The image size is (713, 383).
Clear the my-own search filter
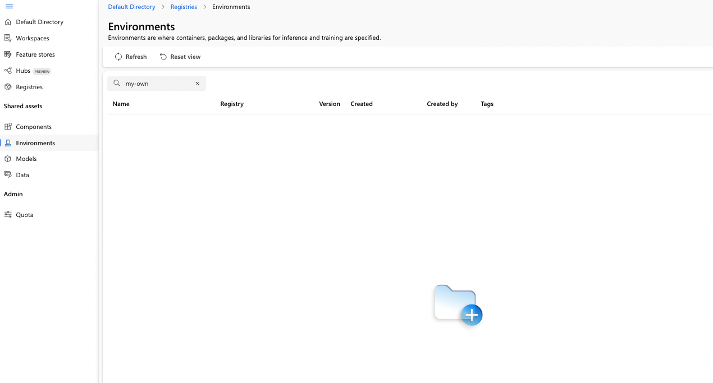click(197, 83)
